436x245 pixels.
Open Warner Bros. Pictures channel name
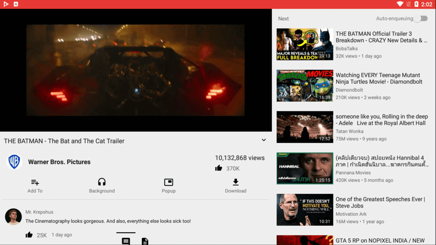(x=59, y=162)
